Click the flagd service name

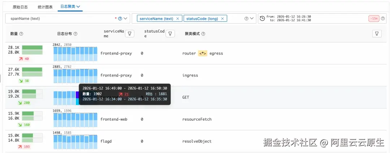pyautogui.click(x=106, y=142)
